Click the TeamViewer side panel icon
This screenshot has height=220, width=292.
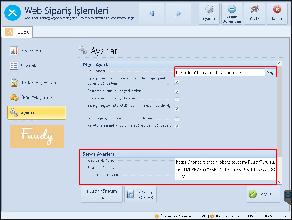[288, 195]
